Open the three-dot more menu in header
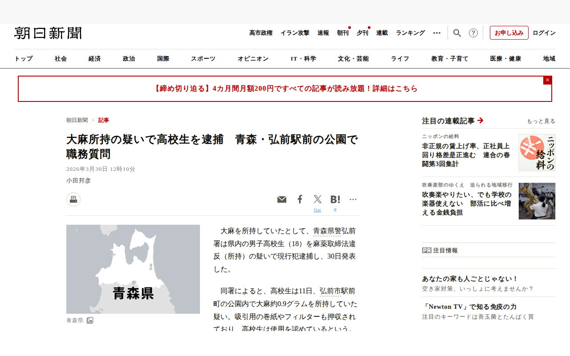This screenshot has width=570, height=356. [x=437, y=33]
